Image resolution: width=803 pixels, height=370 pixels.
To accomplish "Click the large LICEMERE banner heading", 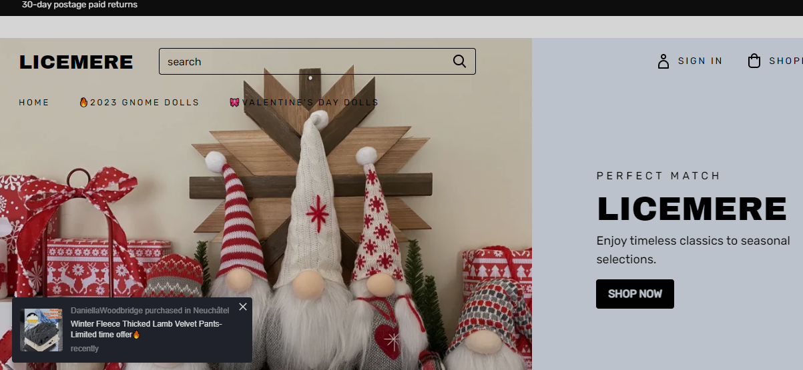I will tap(692, 209).
